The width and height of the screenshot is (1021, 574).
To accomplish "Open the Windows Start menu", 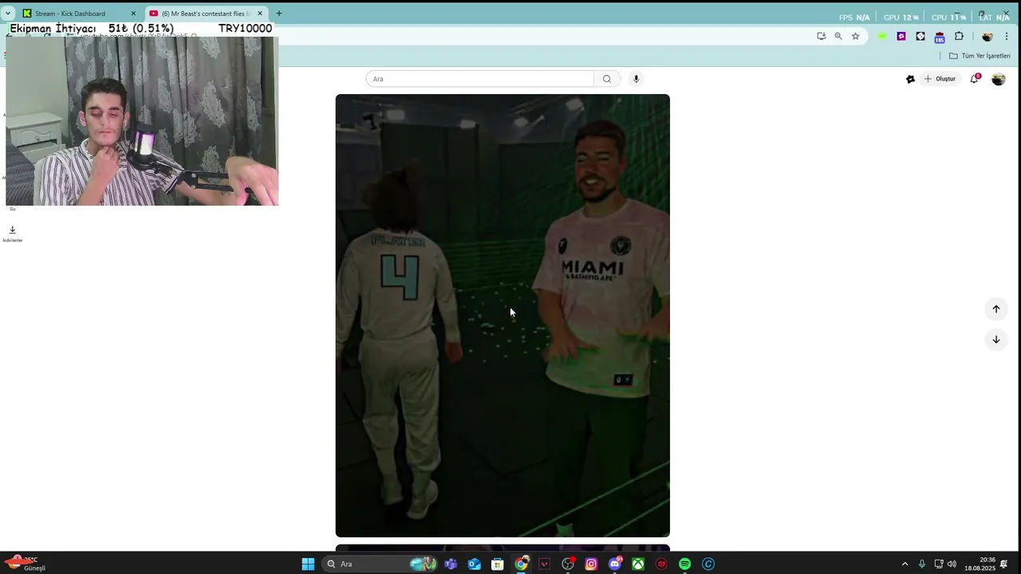I will [x=308, y=564].
